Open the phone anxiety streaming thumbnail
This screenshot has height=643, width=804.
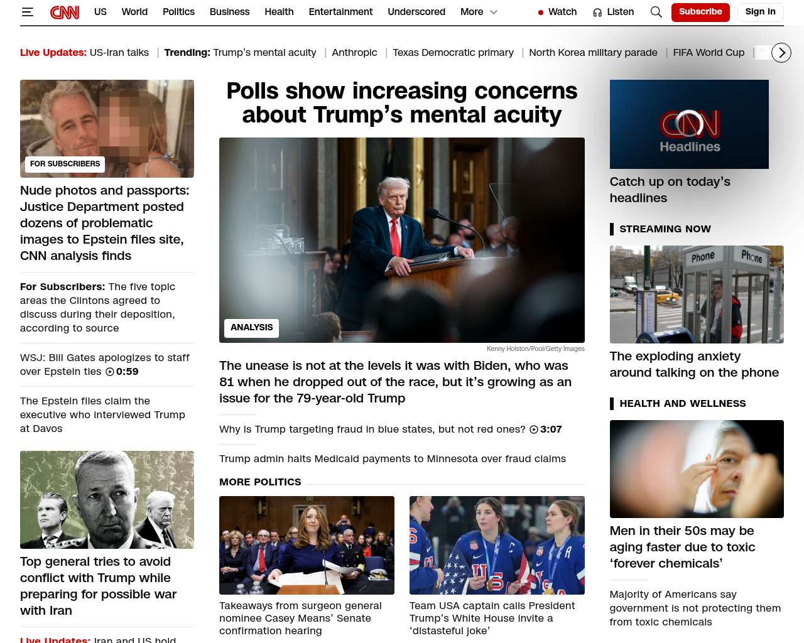pyautogui.click(x=696, y=294)
